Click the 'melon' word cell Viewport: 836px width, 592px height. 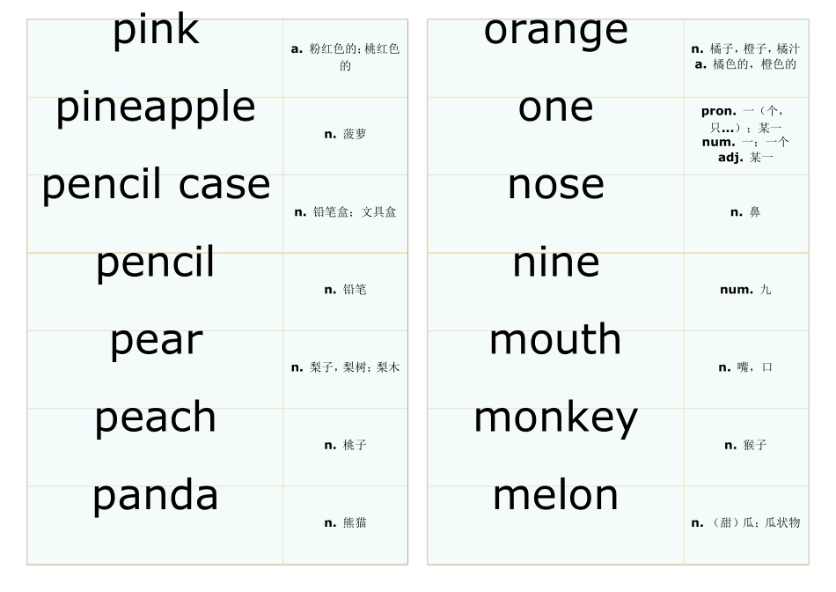point(556,496)
